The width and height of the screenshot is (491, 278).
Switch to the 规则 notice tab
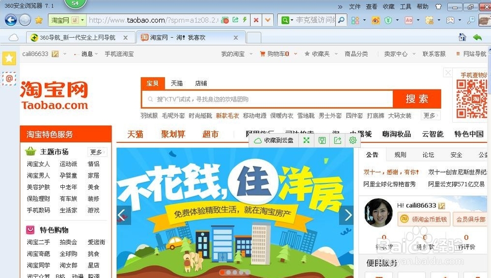pos(400,155)
